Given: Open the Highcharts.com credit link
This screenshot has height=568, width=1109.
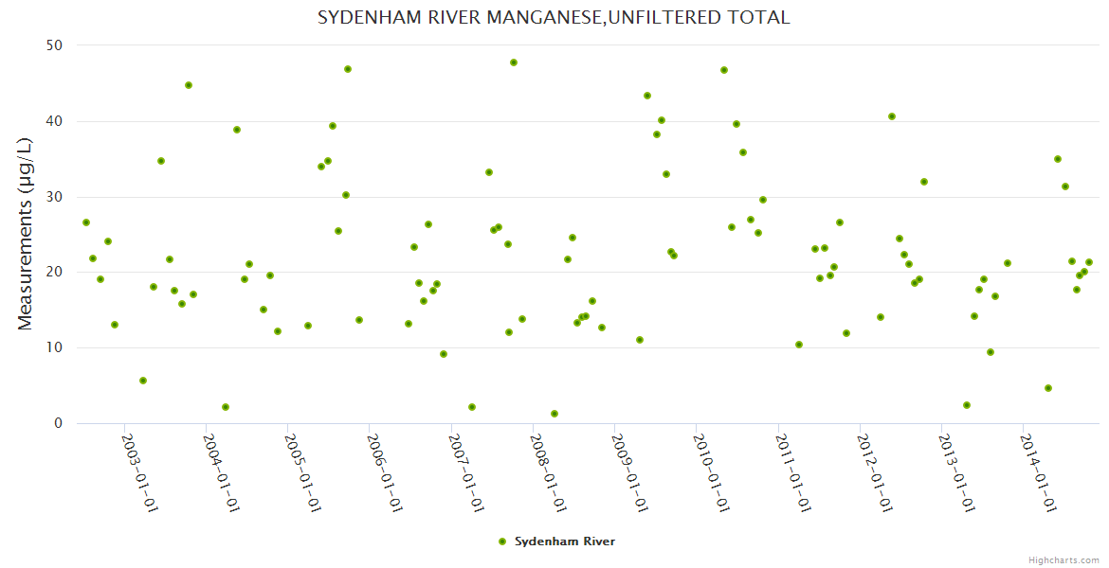Looking at the screenshot, I should click(x=1064, y=559).
